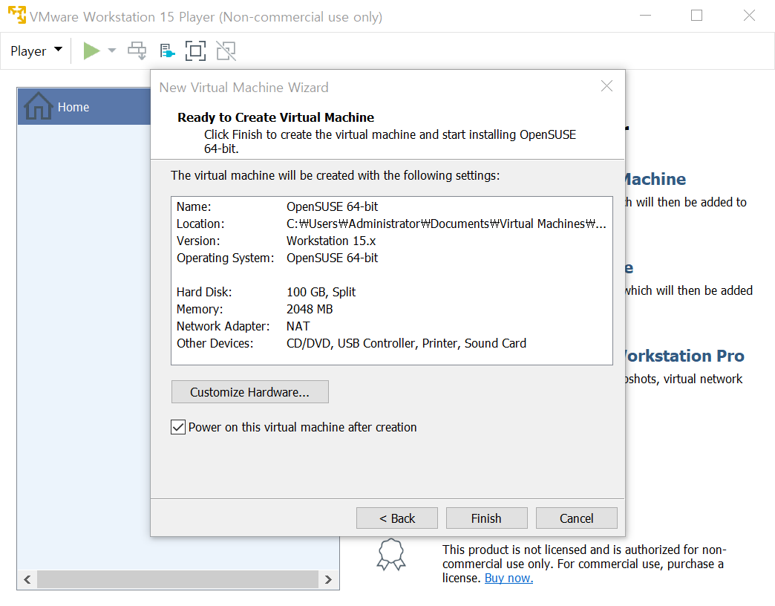Maximize the VMware Player window

pos(696,16)
